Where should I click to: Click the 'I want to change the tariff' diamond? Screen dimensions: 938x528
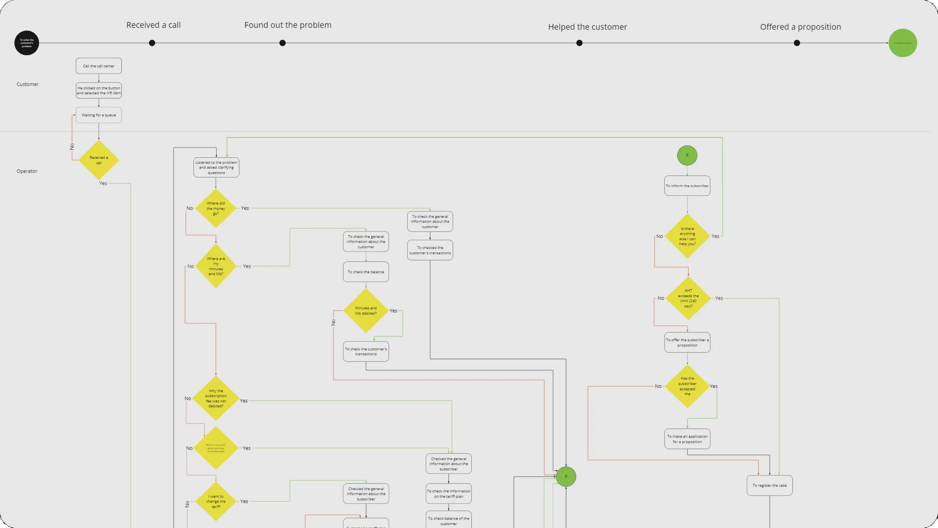[216, 501]
